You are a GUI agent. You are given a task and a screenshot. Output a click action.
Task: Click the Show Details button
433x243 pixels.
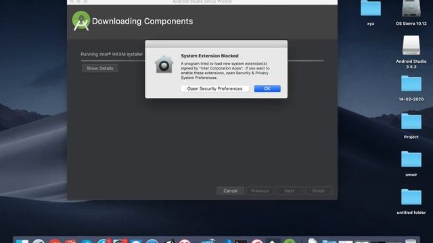[x=99, y=68]
